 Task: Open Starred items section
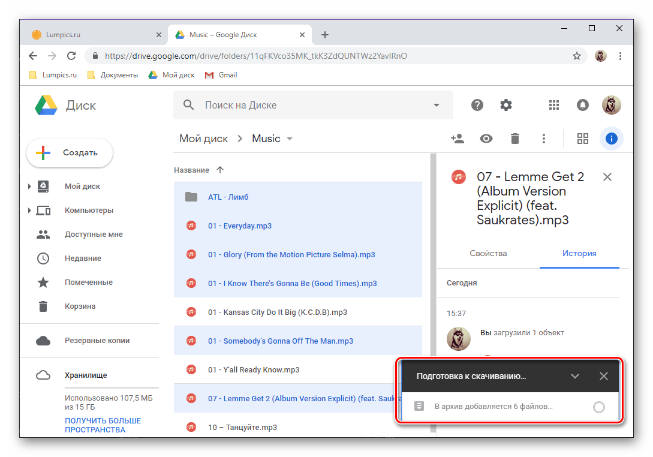pos(89,282)
